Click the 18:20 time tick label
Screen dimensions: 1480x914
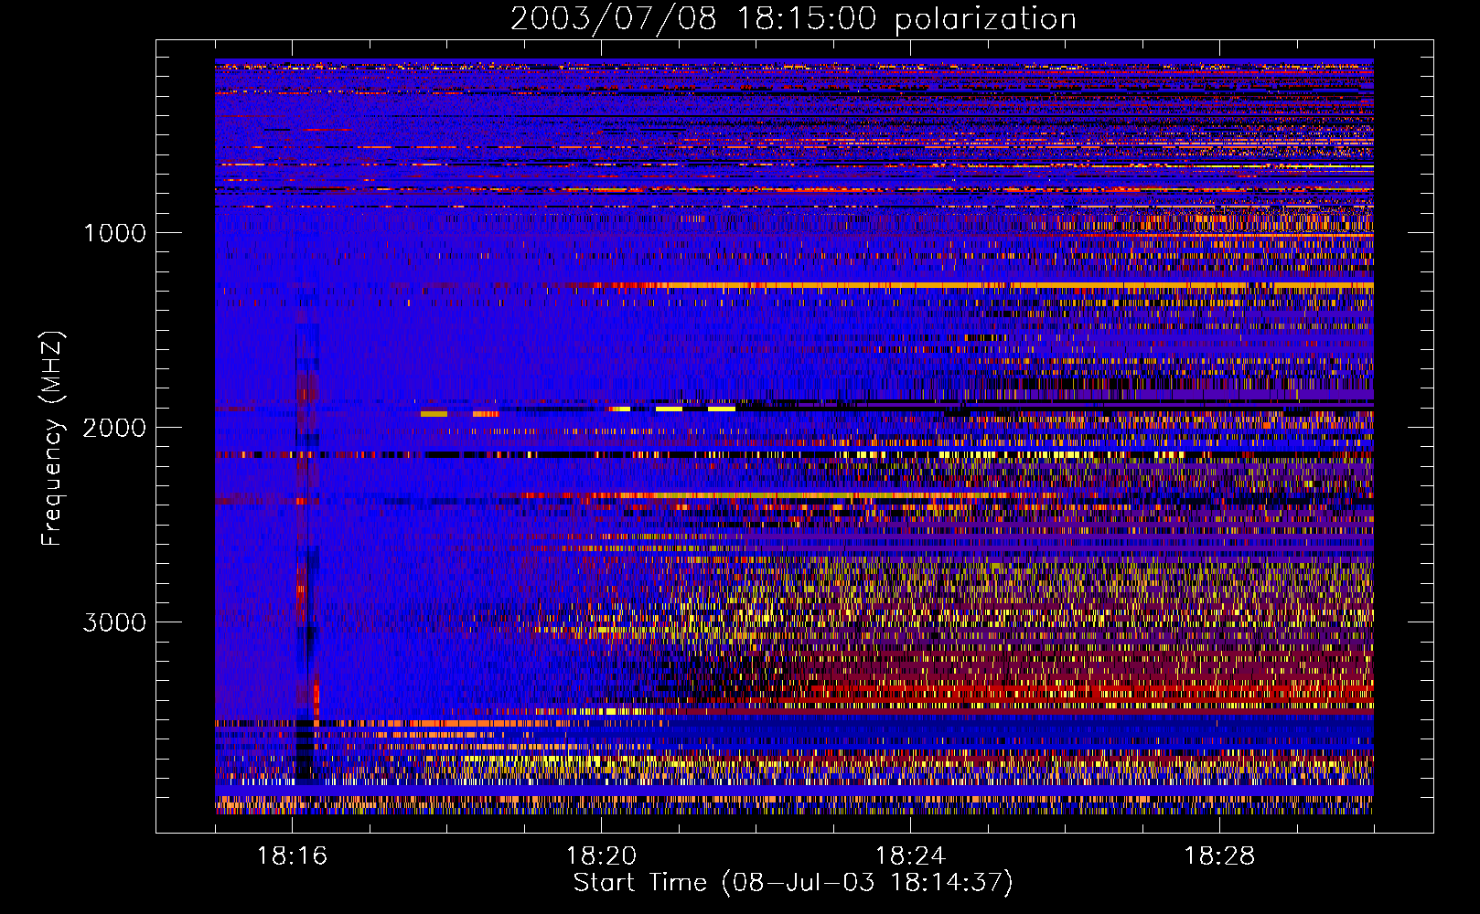coord(601,856)
